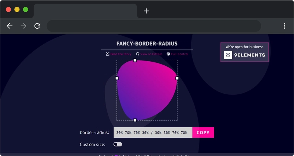Open the Full-Control link
The image size is (294, 156).
point(180,54)
